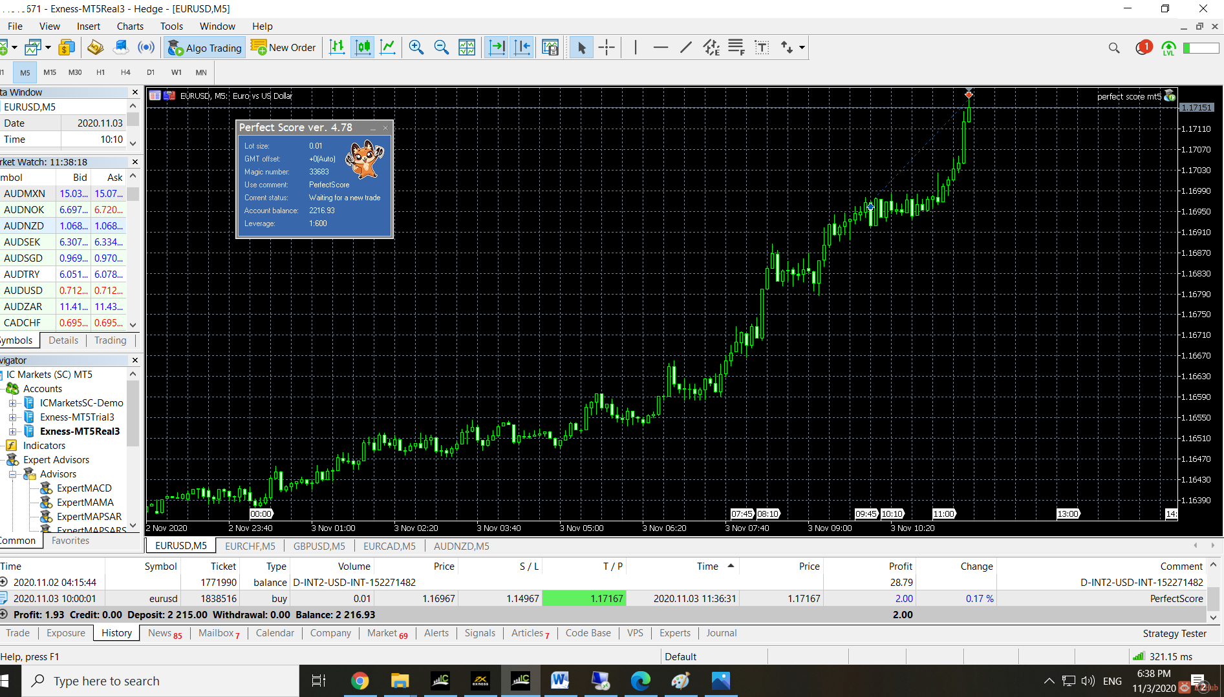Zoom out on the chart
The width and height of the screenshot is (1224, 697).
point(442,47)
